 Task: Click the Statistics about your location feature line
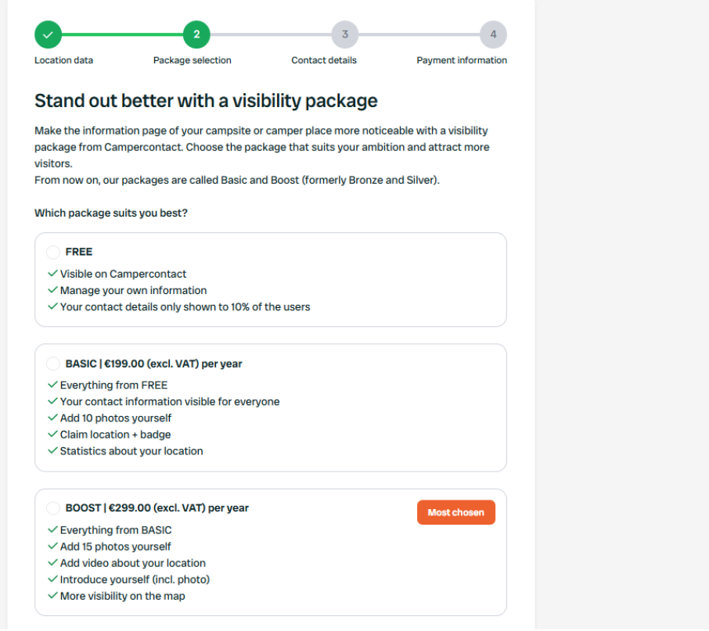[131, 451]
